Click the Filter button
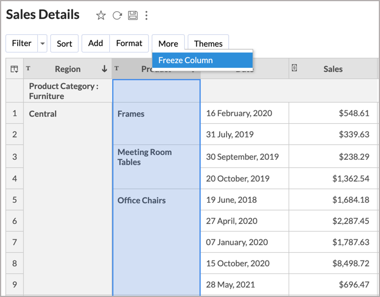Screen dimensions: 380x297 22,44
